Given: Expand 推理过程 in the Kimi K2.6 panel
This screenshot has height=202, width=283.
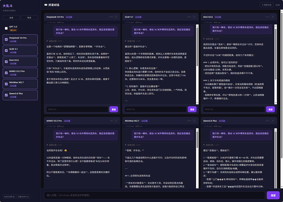Looking at the screenshot, I should click(x=211, y=39).
